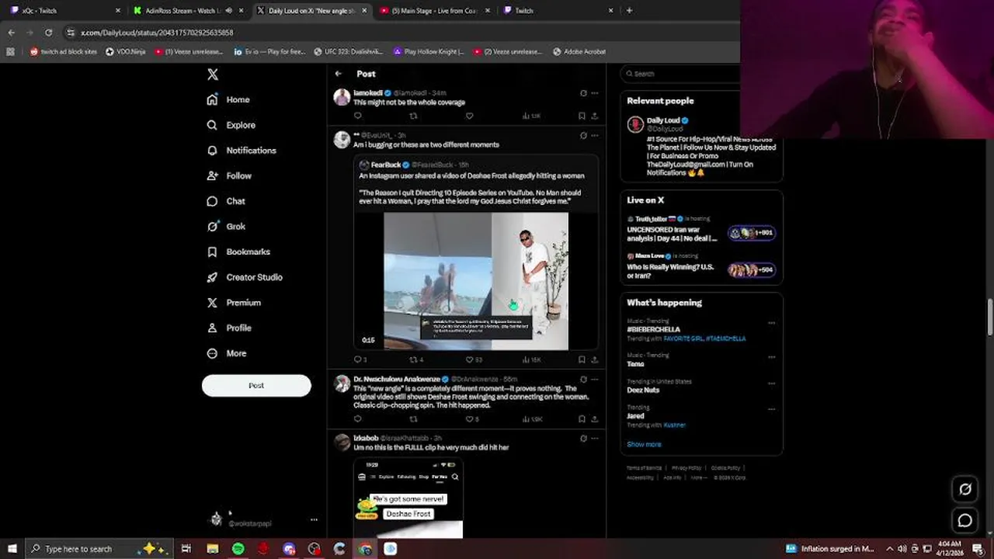This screenshot has height=559, width=994.
Task: Like iamokedi's post
Action: (469, 116)
